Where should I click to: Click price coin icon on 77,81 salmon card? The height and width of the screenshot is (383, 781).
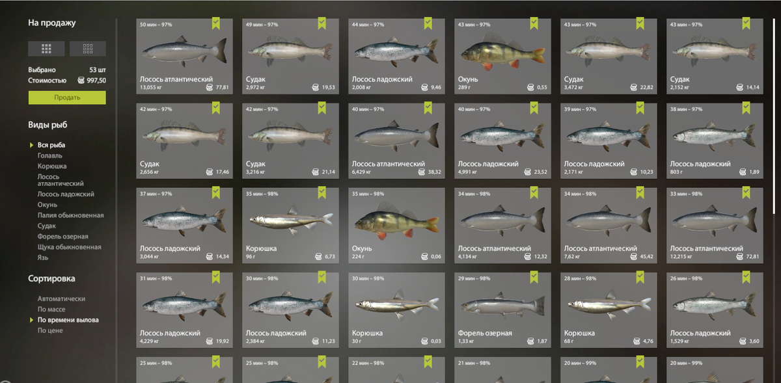210,86
